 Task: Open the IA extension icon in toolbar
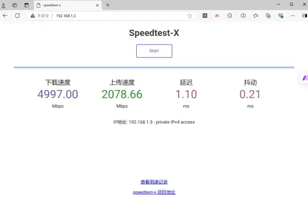point(205,16)
